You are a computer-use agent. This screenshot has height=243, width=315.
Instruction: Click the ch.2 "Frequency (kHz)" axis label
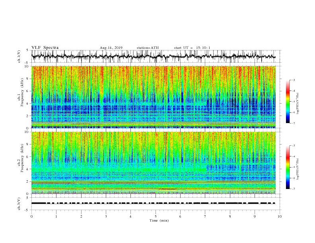tap(22, 158)
